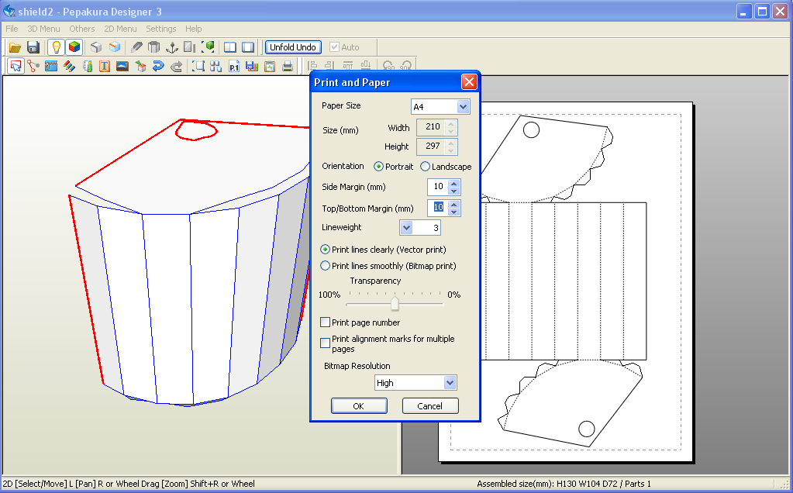The image size is (793, 493).
Task: Decrease Top/Bottom Margin with down arrow
Action: [x=453, y=212]
